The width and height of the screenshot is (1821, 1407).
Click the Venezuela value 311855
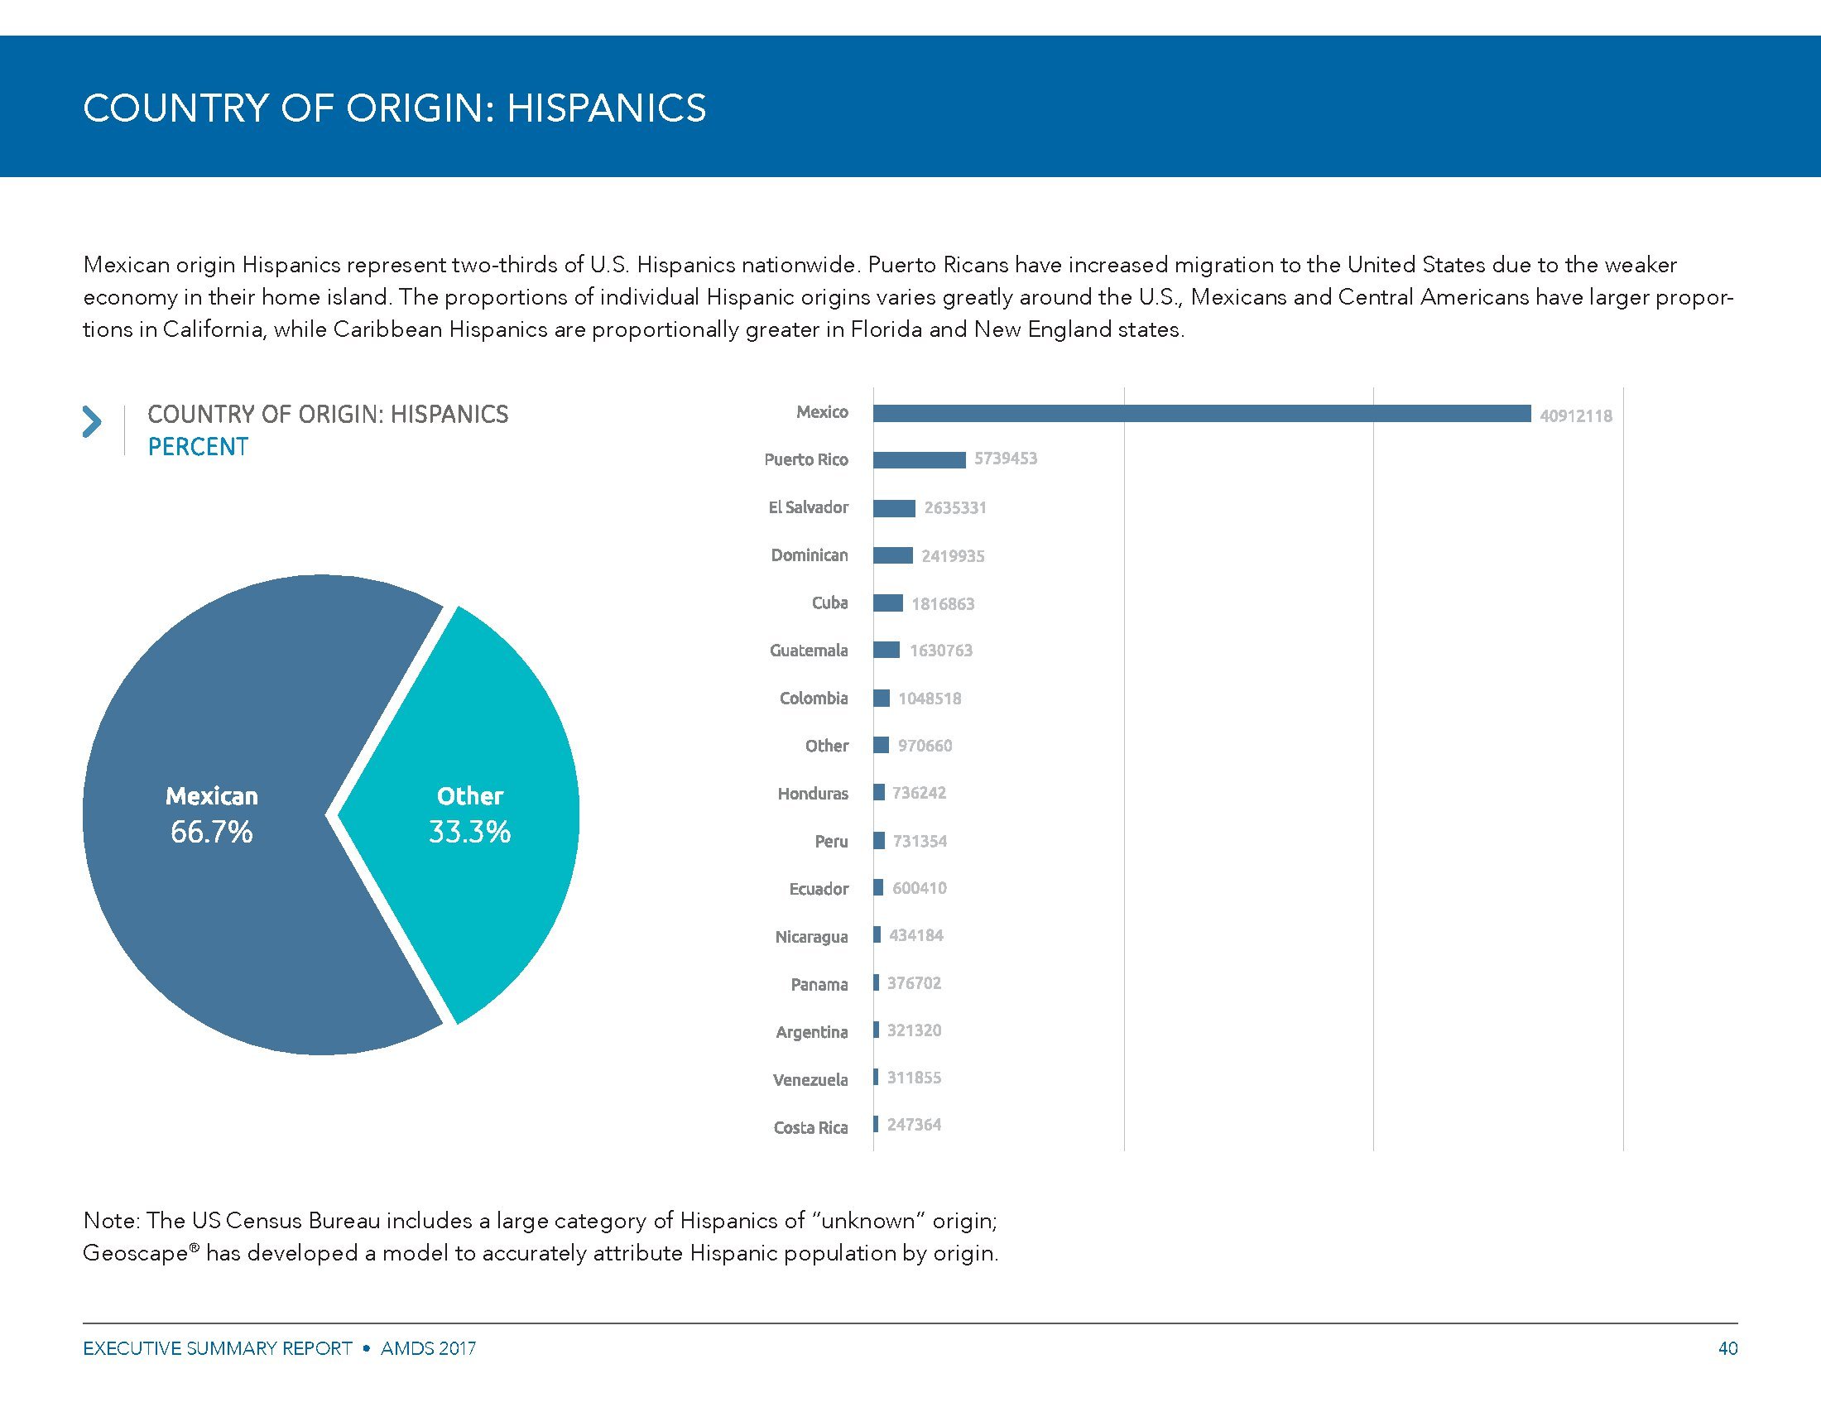[914, 1078]
